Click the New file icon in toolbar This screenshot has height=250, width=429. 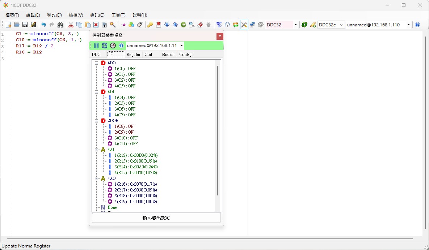pyautogui.click(x=8, y=25)
